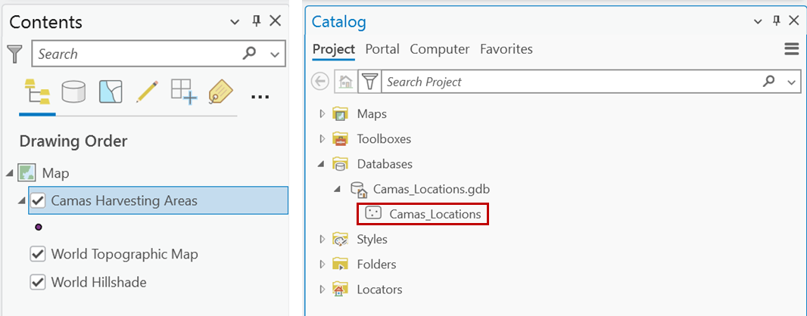Click the List By Editing pencil icon
The image size is (807, 316).
(x=147, y=92)
